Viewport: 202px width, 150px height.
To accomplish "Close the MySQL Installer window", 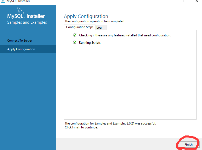I will 197,1.
